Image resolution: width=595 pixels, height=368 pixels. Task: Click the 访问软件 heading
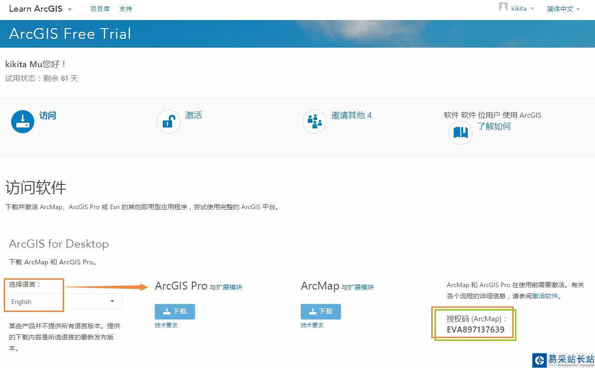[36, 188]
